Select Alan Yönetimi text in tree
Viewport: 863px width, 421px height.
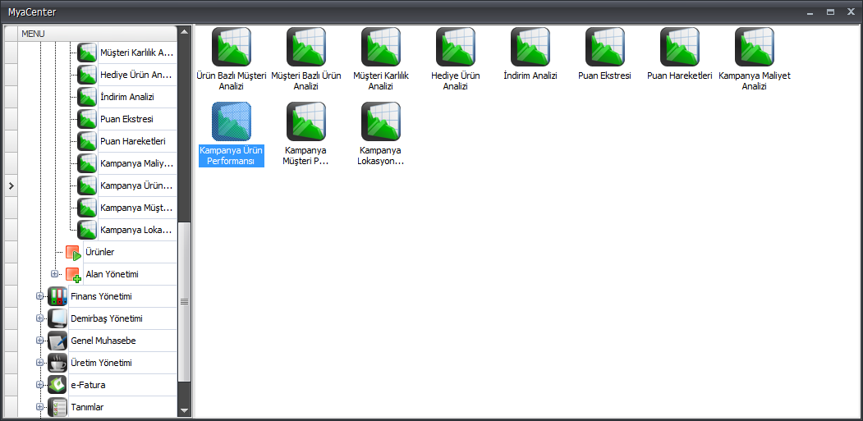112,274
